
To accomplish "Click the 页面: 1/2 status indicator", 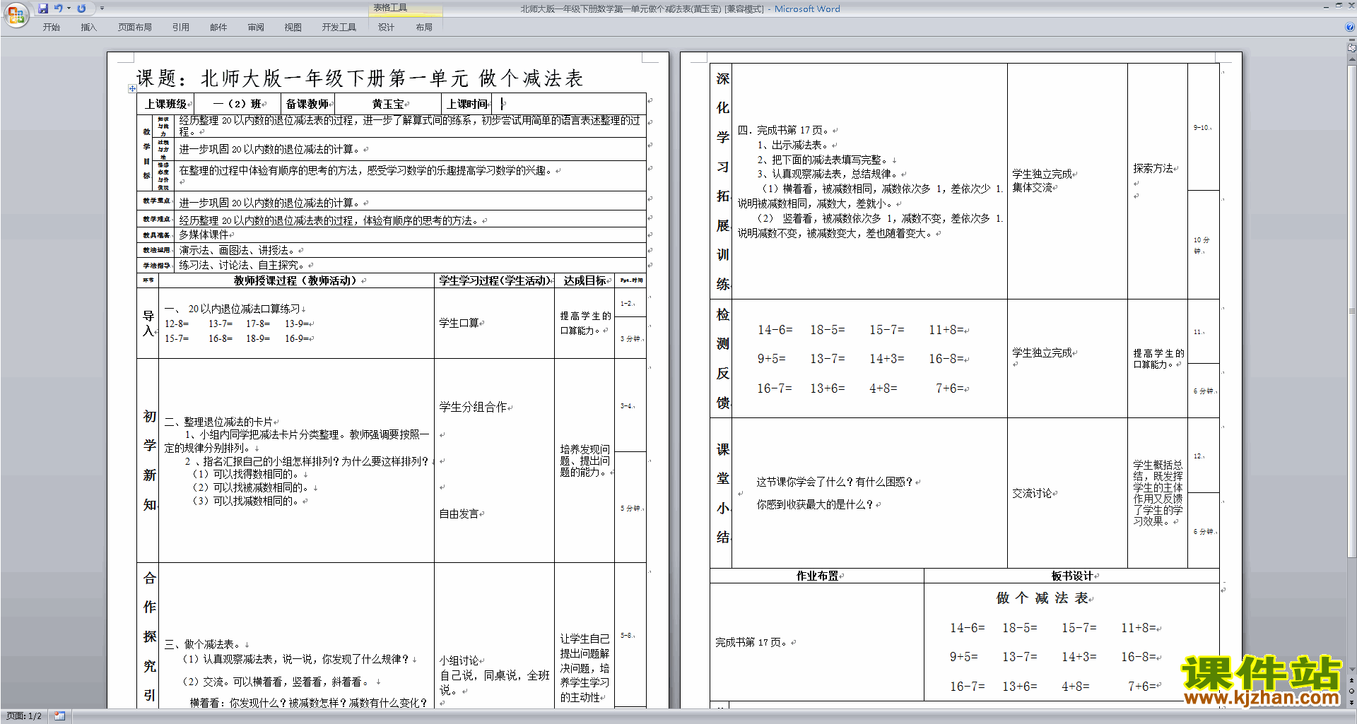I will tap(24, 716).
